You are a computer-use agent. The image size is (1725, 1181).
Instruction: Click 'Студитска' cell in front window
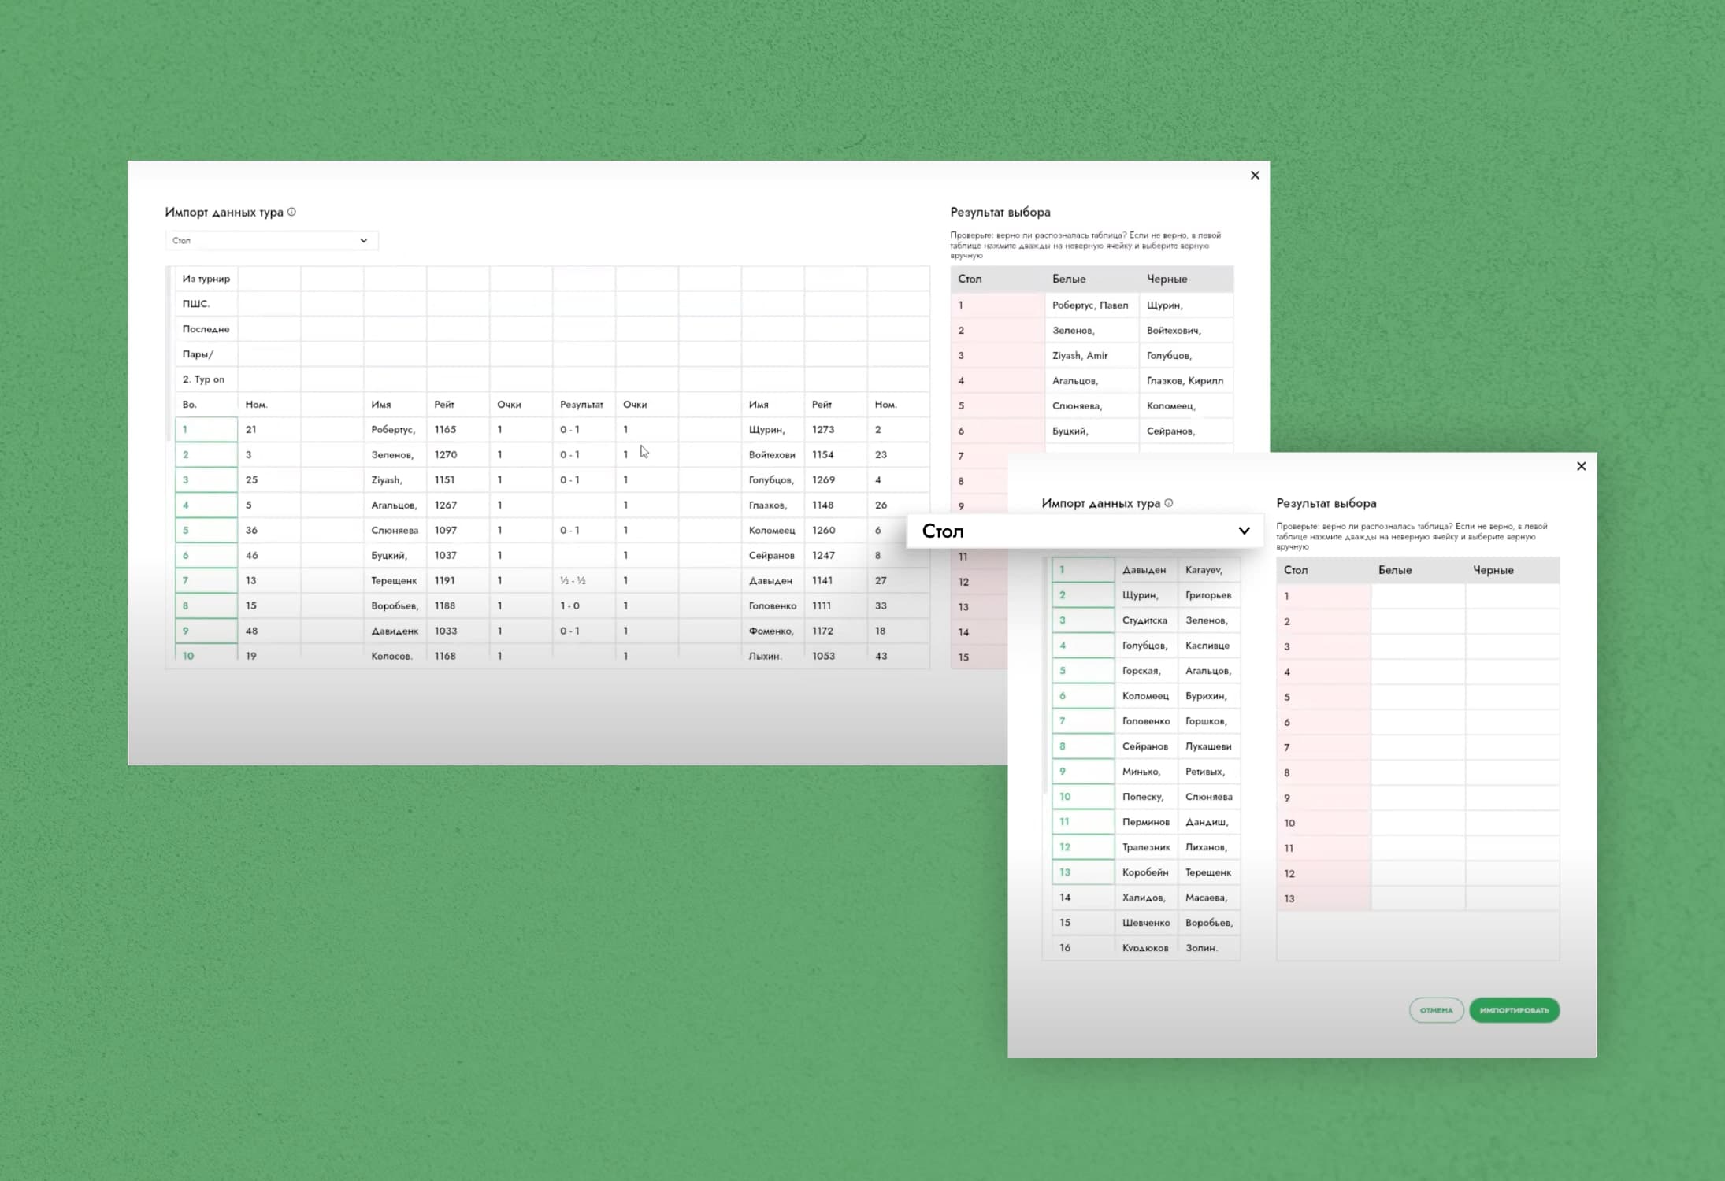click(1146, 620)
